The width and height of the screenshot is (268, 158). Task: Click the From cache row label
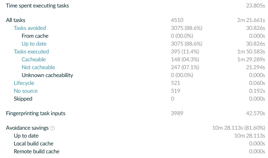point(35,36)
